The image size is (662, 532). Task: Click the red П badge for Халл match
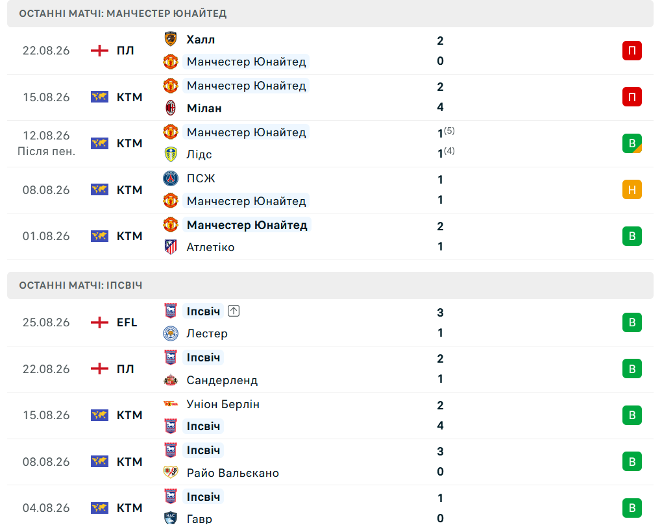(631, 51)
